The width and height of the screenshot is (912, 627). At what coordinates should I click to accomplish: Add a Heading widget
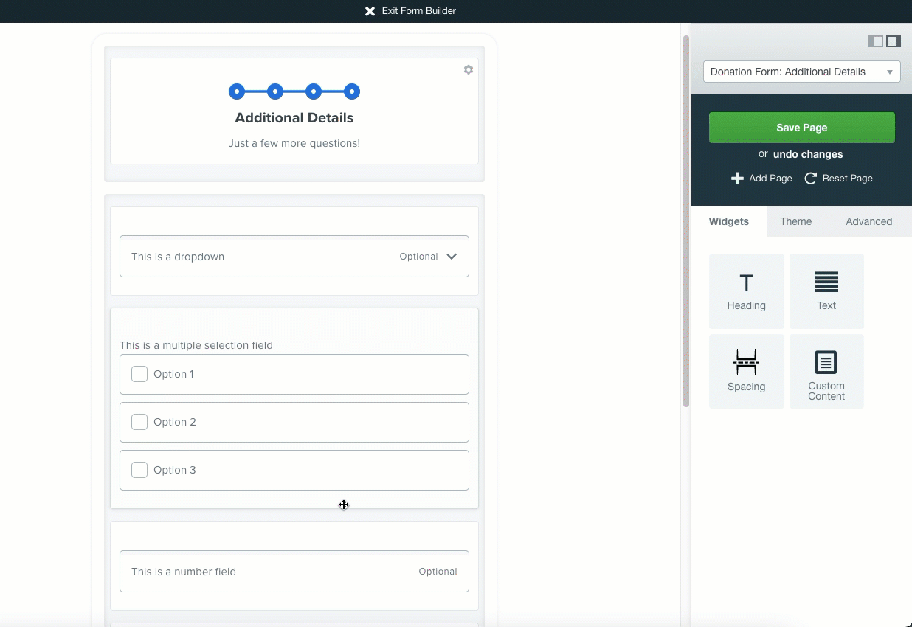[746, 291]
